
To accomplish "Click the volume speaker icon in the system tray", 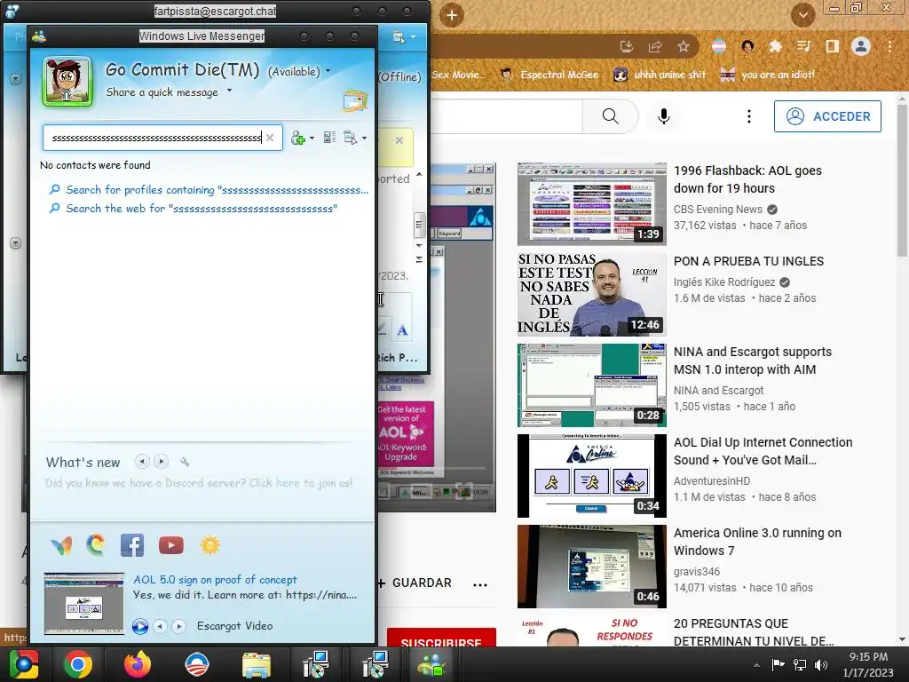I will tap(821, 664).
